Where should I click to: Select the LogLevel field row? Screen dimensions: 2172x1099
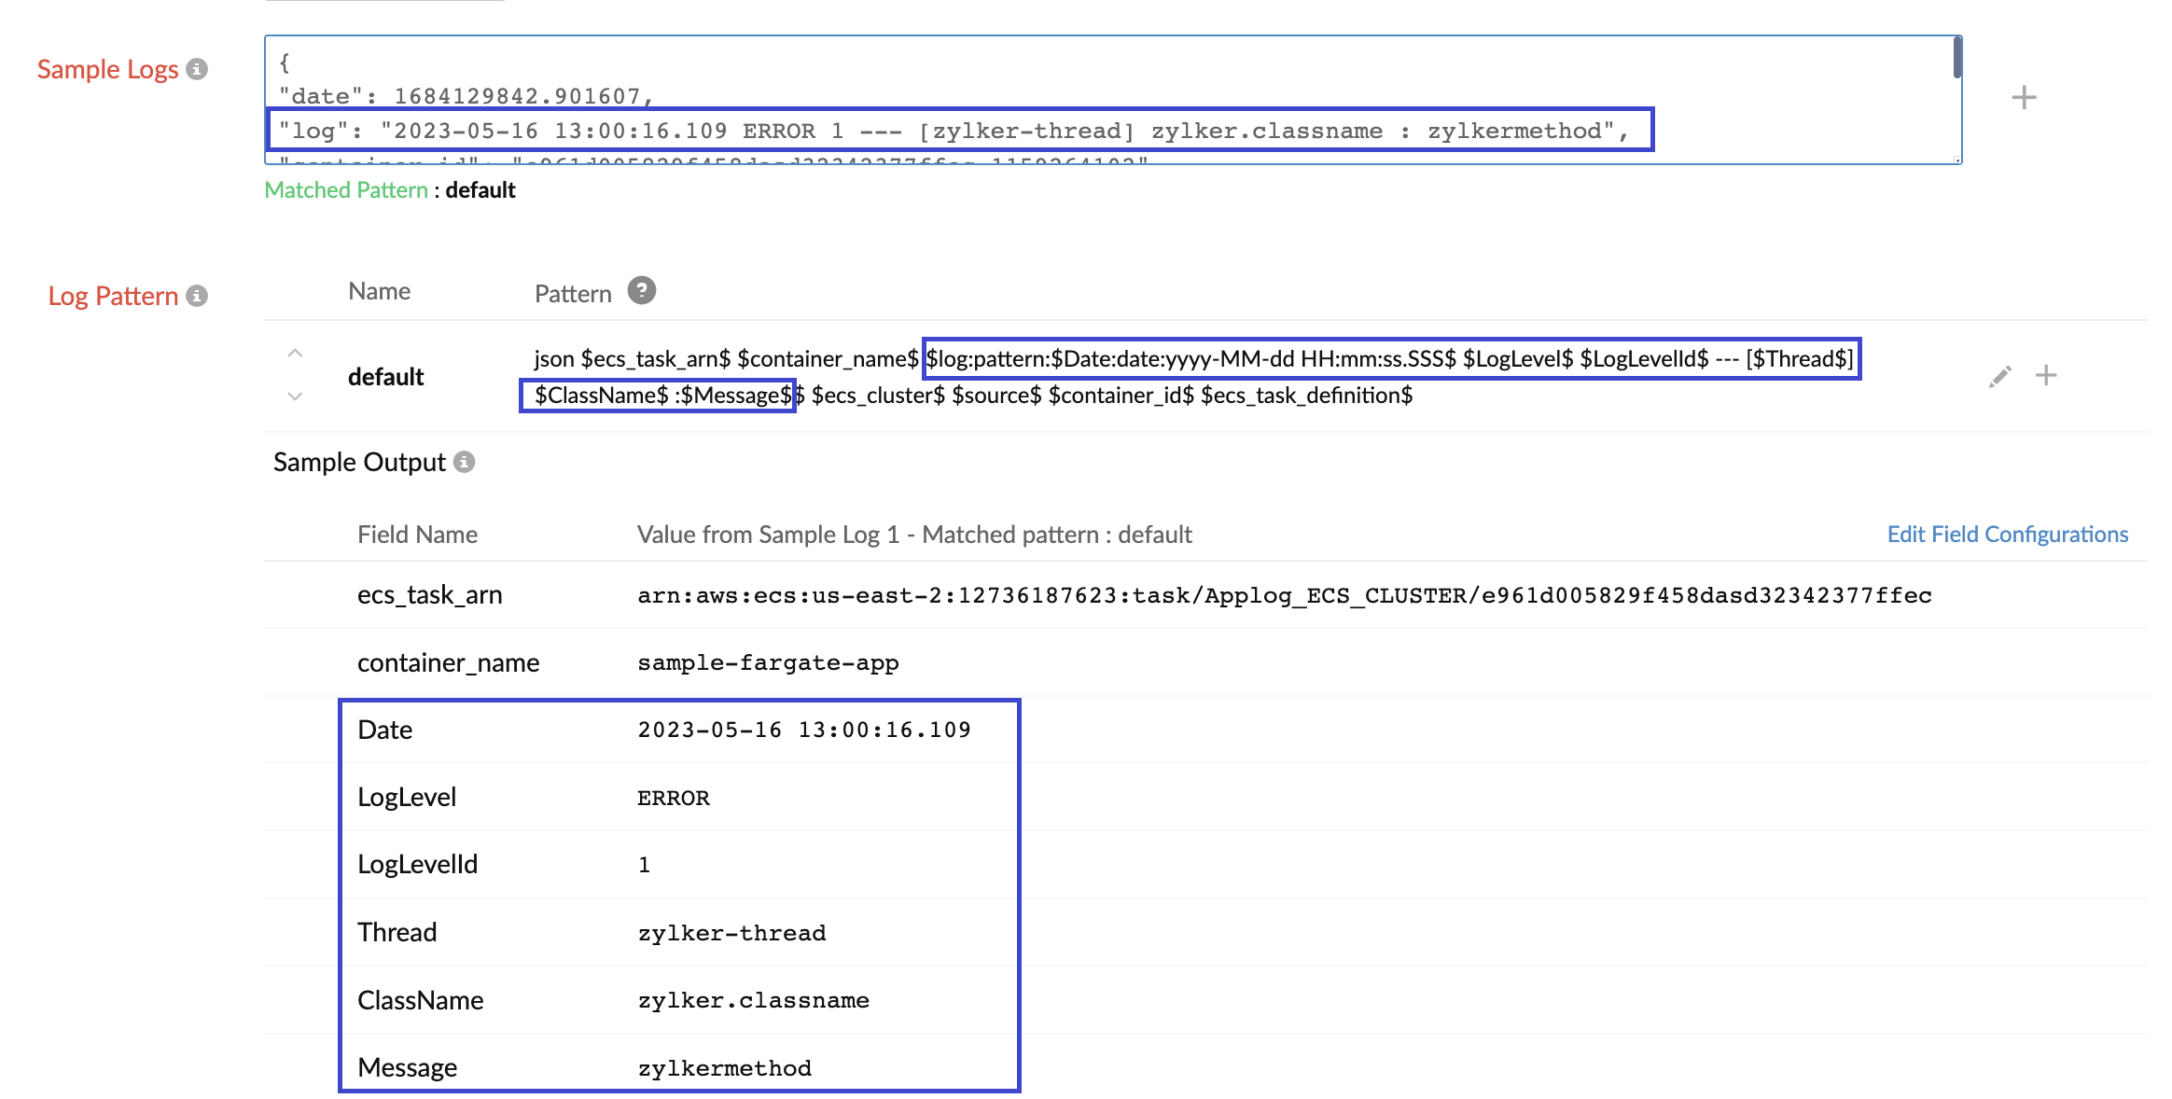pos(407,798)
